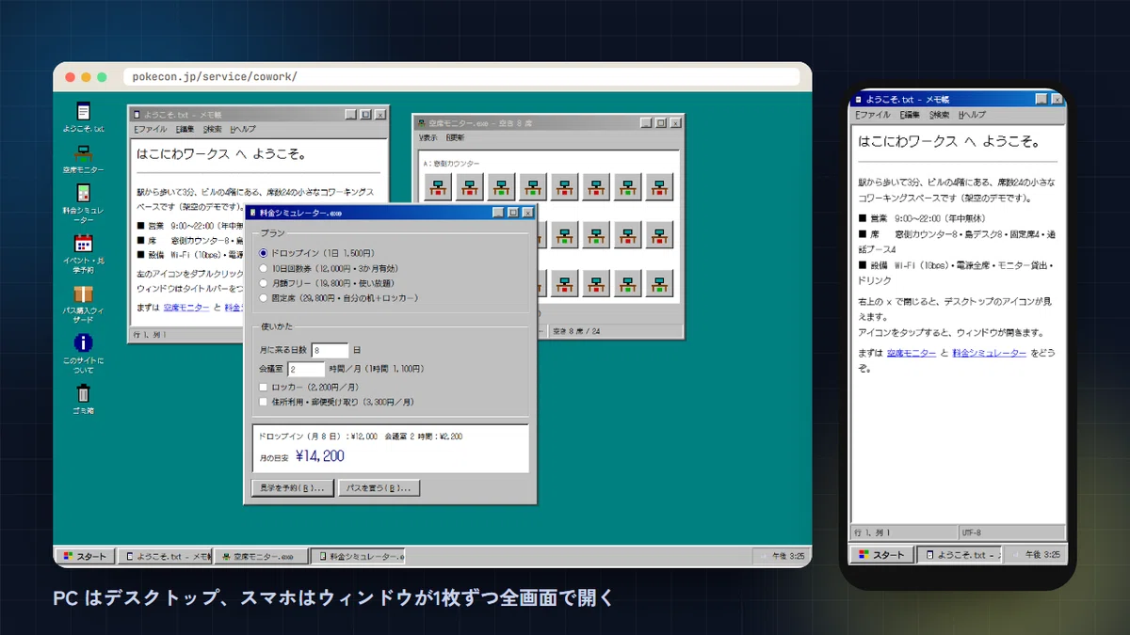Open the ゴミ箱 trash icon
Image resolution: width=1130 pixels, height=635 pixels.
pos(84,399)
